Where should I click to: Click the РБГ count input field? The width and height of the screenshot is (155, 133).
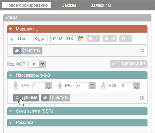pos(82,86)
